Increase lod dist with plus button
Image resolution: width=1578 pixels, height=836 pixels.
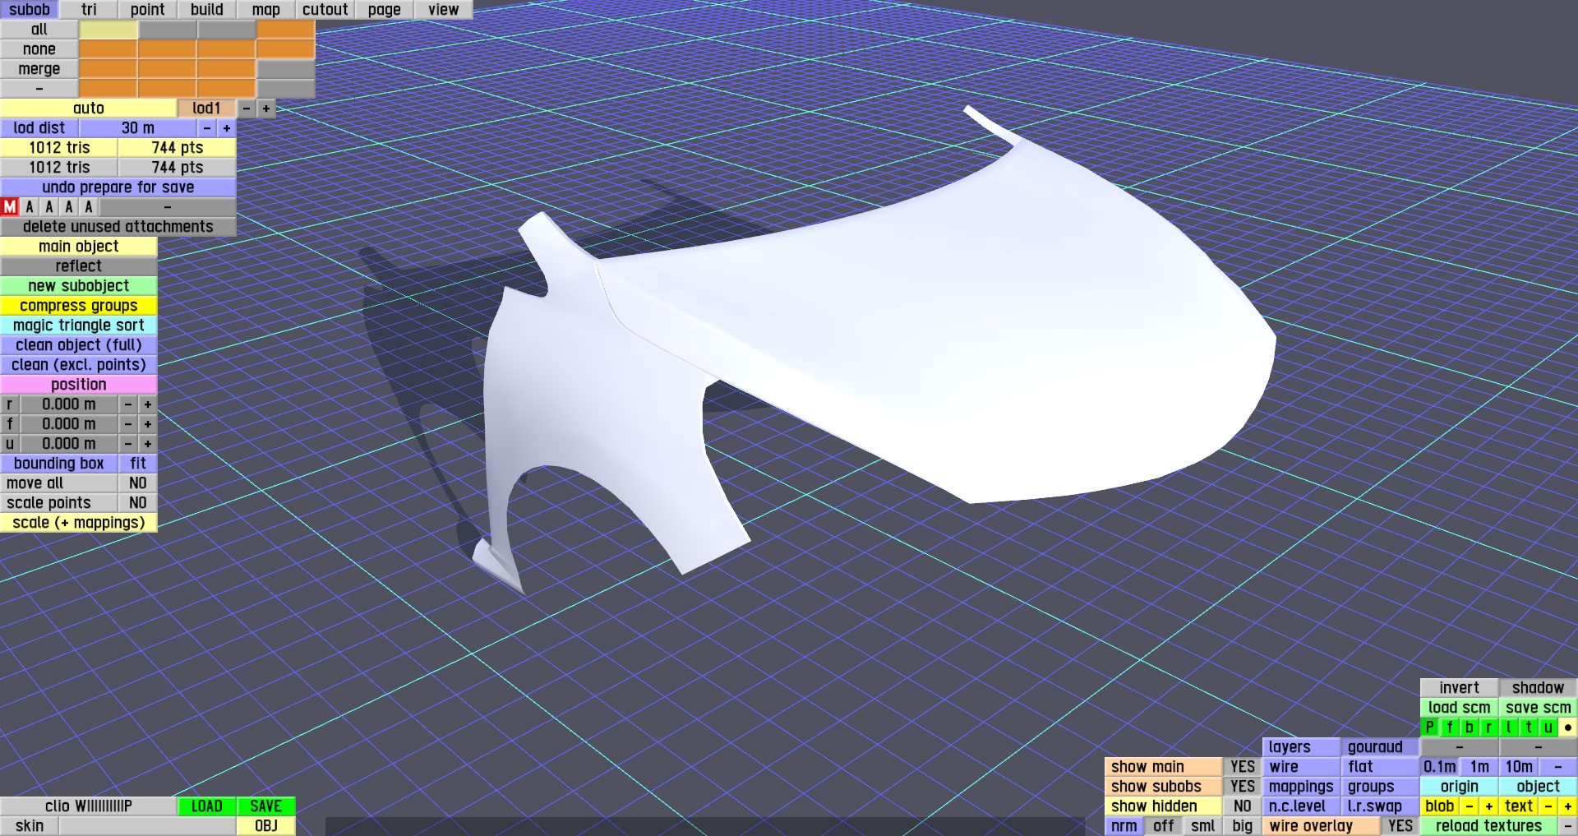227,128
